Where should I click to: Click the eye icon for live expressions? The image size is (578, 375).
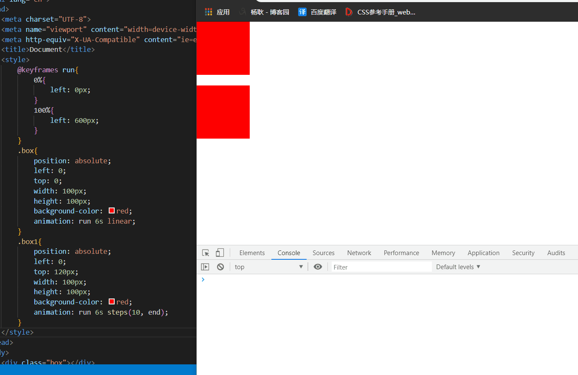[318, 267]
